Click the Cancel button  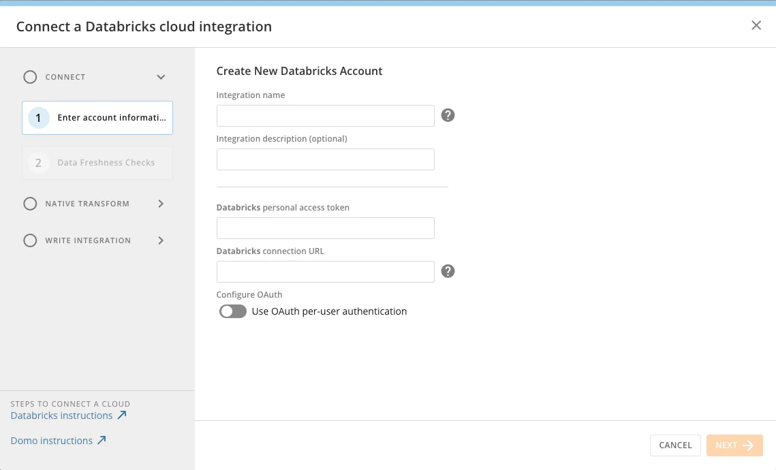coord(675,445)
